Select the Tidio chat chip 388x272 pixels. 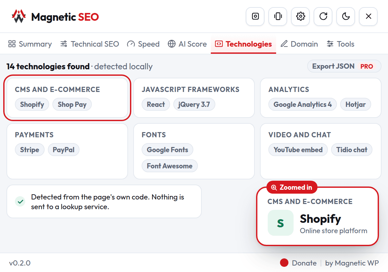click(x=352, y=150)
